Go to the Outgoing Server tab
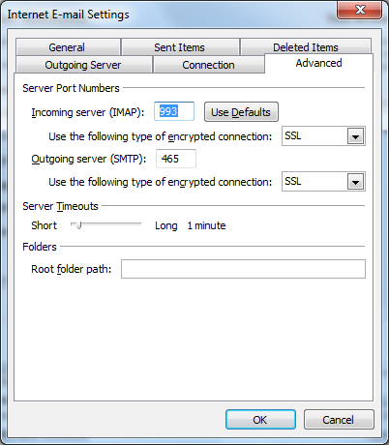This screenshot has height=445, width=389. pos(83,65)
